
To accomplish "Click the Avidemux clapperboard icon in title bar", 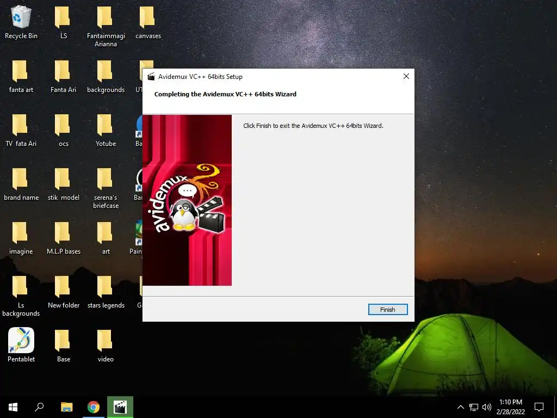I will point(151,76).
